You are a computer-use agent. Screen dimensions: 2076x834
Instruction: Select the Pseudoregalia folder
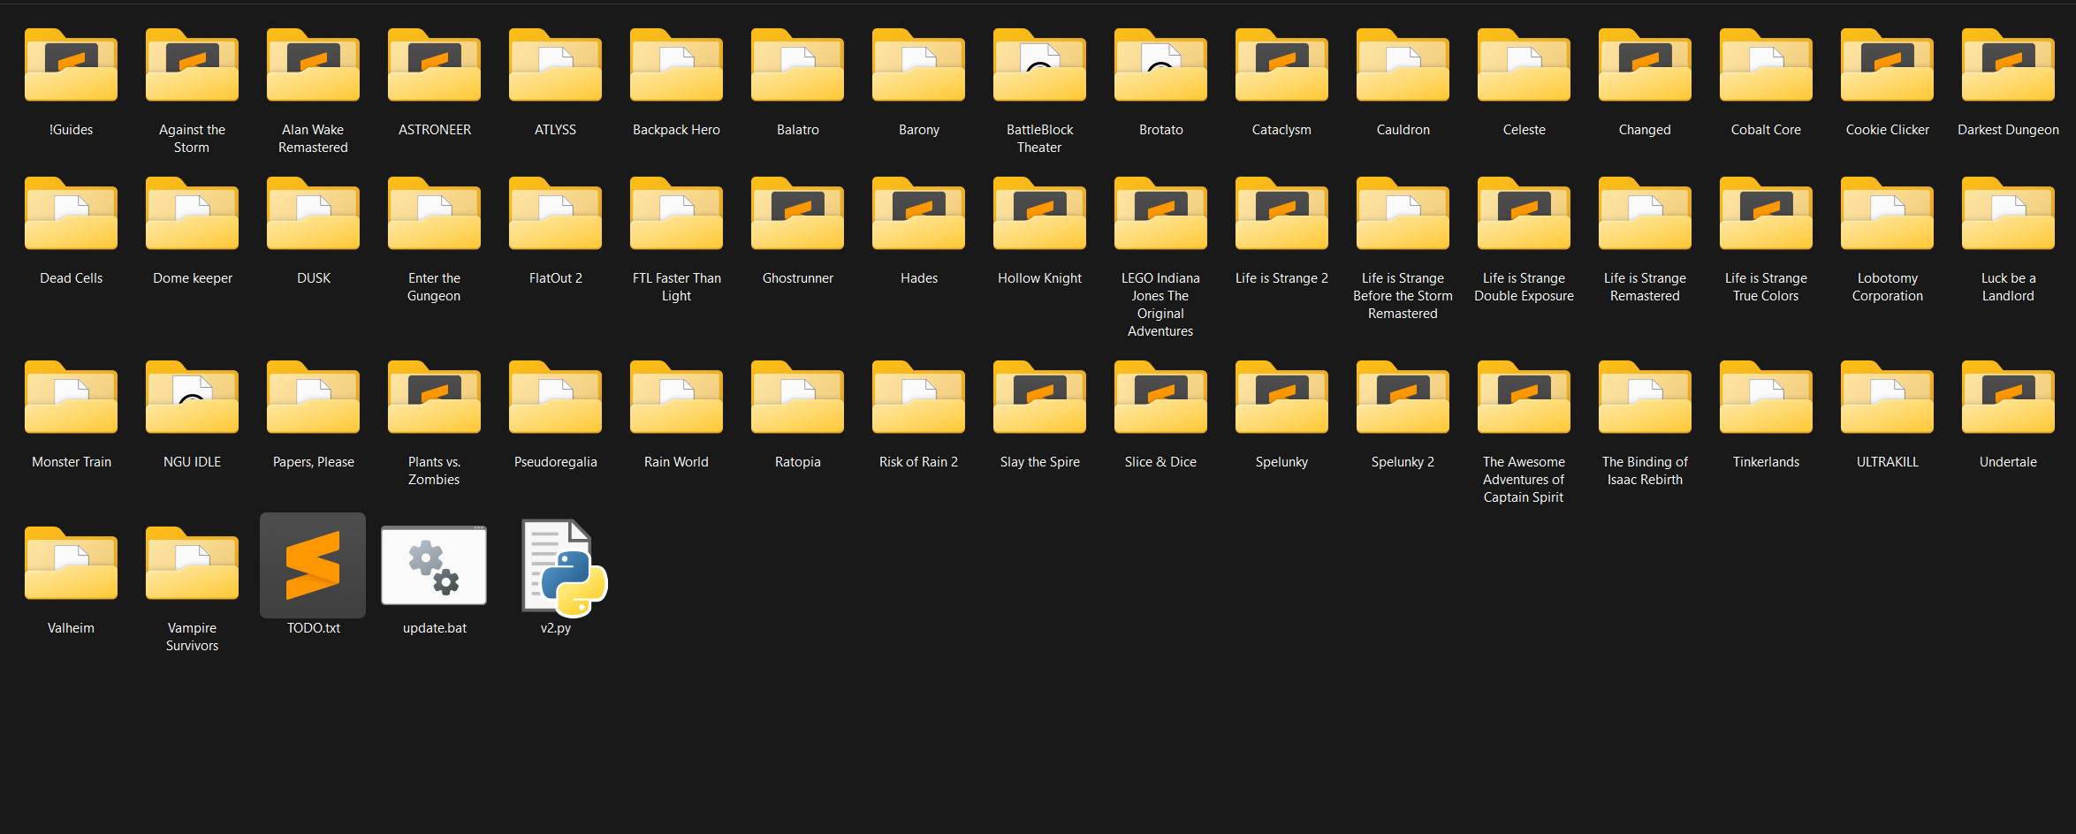point(555,397)
